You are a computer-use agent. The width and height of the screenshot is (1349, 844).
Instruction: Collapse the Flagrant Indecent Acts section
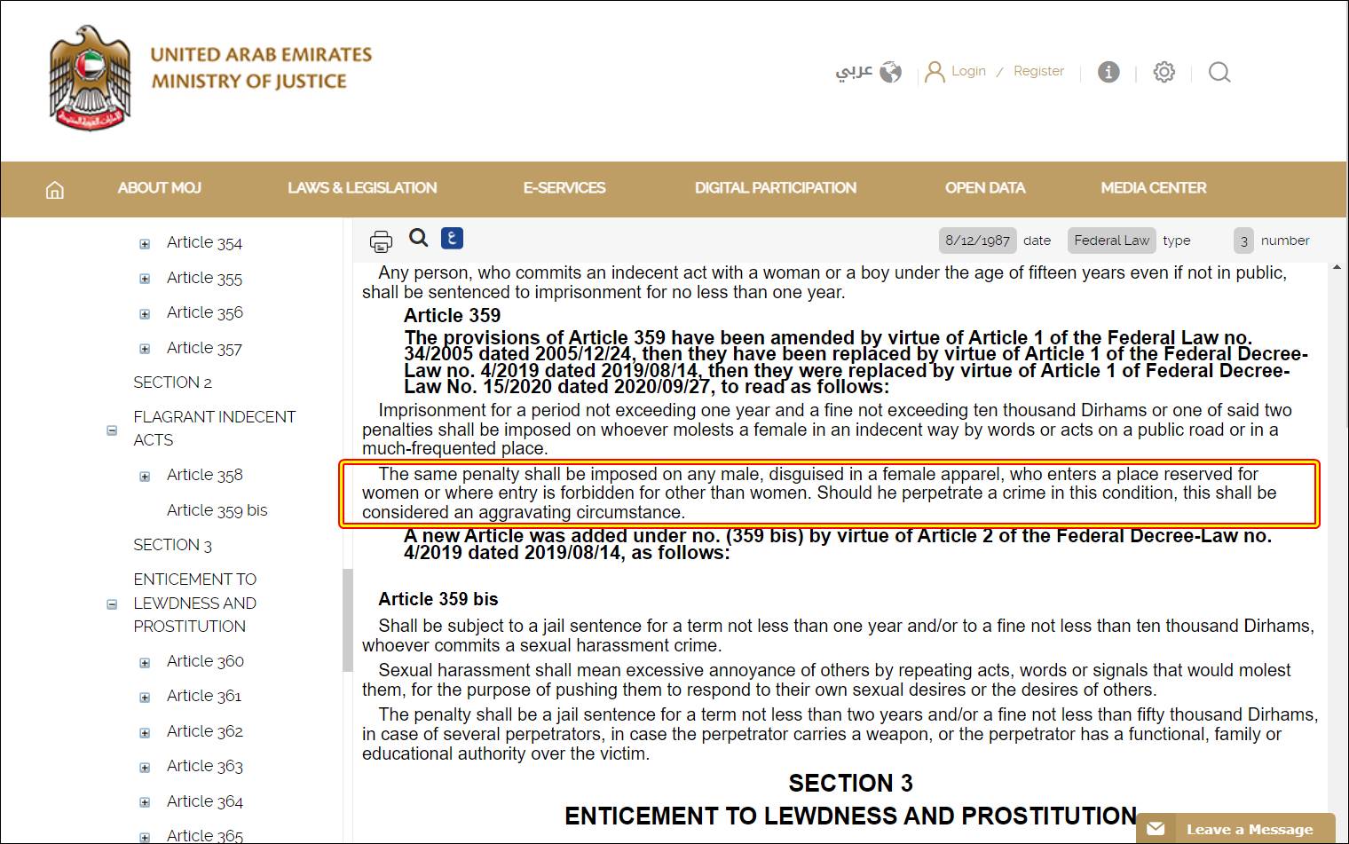pos(112,430)
